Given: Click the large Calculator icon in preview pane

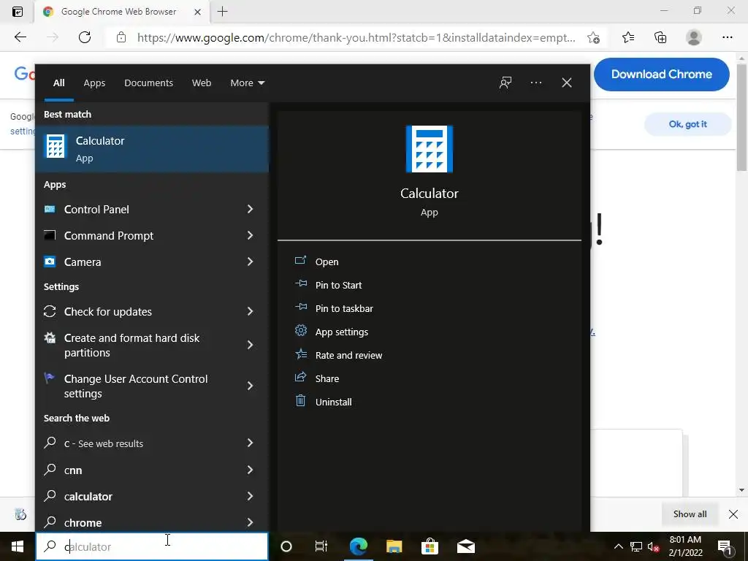Looking at the screenshot, I should (430, 149).
